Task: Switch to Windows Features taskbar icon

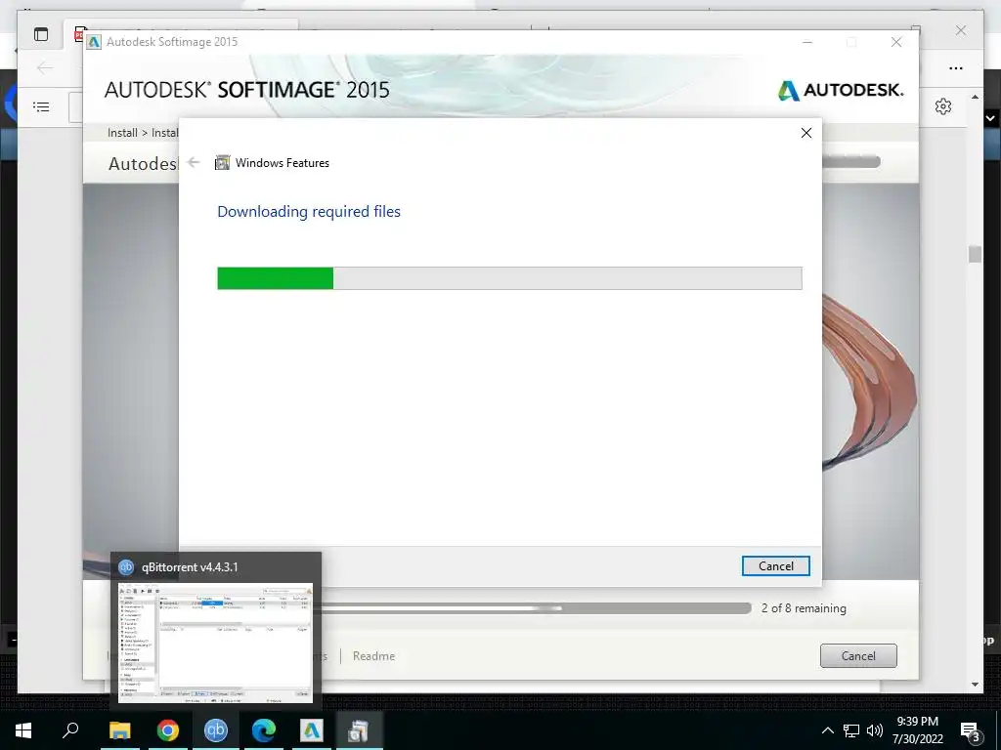Action: click(359, 730)
